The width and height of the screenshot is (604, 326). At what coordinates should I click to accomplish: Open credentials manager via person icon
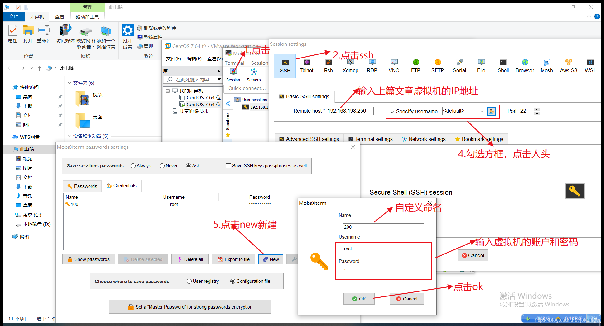pyautogui.click(x=491, y=111)
